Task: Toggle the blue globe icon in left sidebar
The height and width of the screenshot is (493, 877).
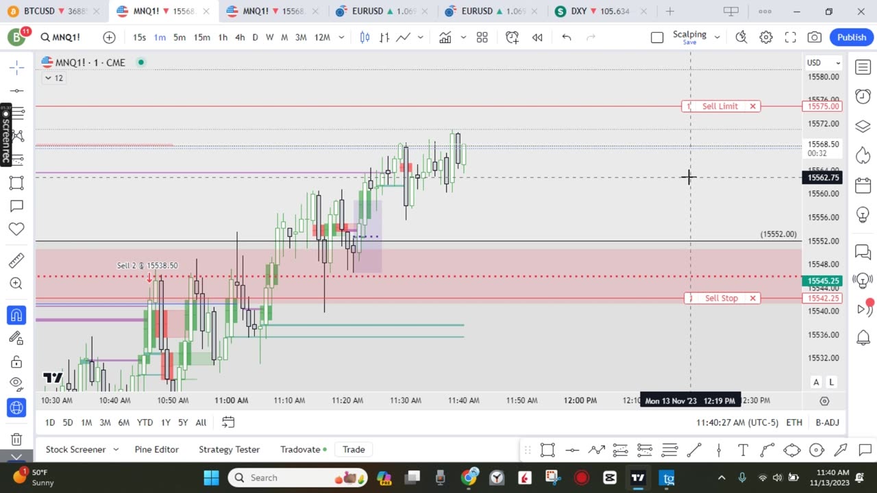Action: [16, 407]
